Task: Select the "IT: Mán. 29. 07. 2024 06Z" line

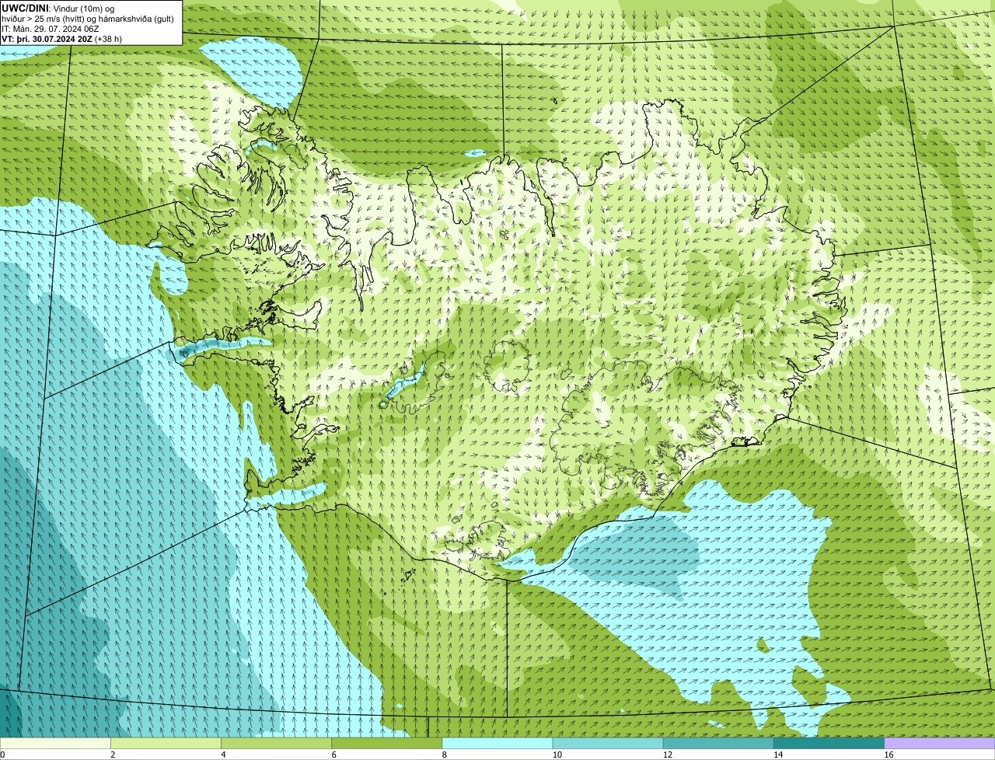Action: point(51,29)
